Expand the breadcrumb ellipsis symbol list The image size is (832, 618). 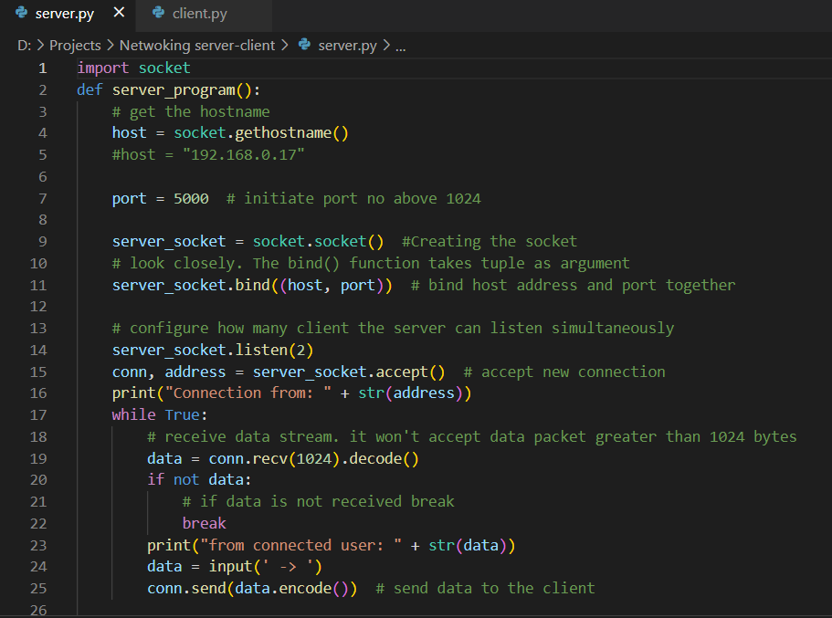tap(401, 47)
